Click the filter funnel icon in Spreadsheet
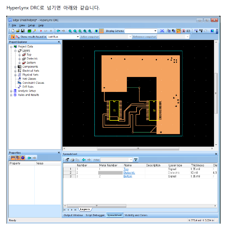This screenshot has width=225, height=227. coord(136,160)
